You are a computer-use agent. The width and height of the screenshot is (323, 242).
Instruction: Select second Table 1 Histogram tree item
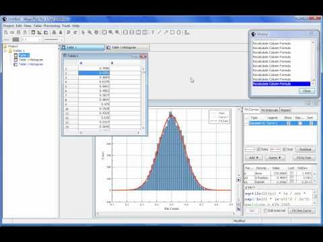coord(31,65)
